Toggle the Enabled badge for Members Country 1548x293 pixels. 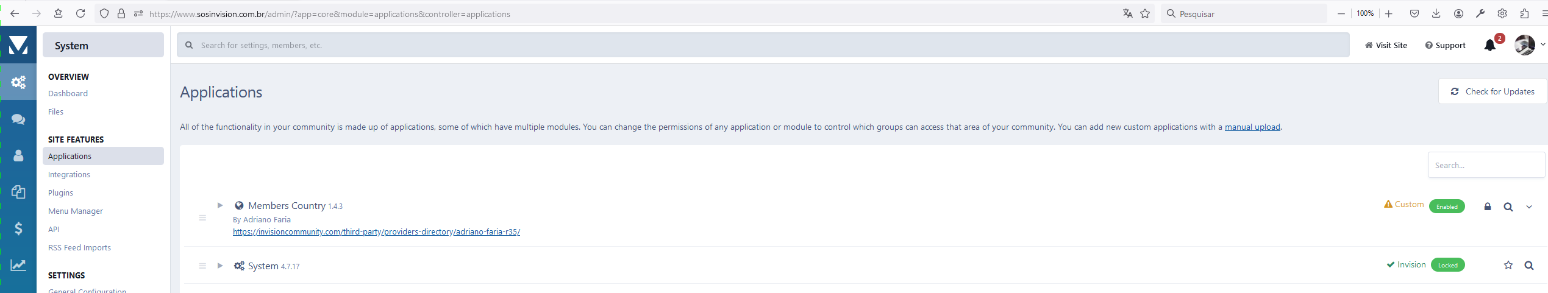1447,207
